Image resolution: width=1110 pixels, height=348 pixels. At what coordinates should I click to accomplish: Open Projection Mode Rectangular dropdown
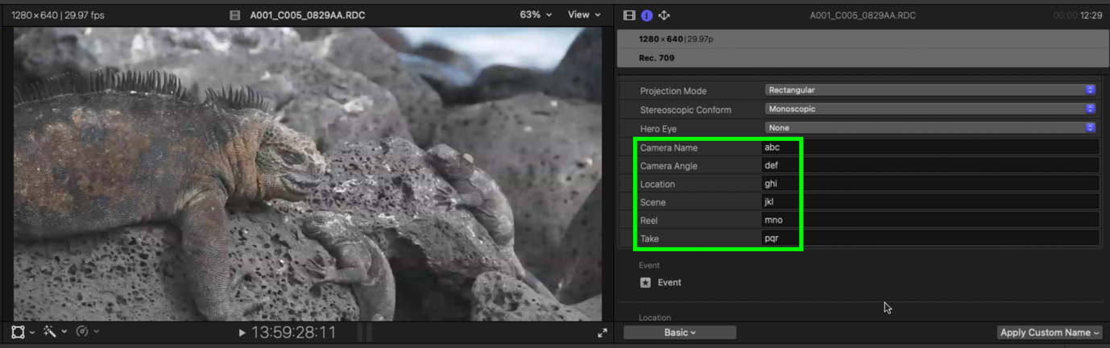[x=930, y=90]
